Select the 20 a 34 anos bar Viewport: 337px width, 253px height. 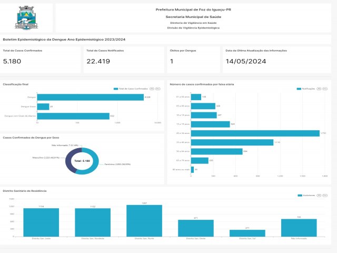[255, 133]
